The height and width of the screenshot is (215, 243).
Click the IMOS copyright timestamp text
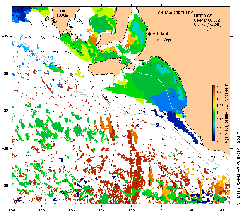[238, 169]
